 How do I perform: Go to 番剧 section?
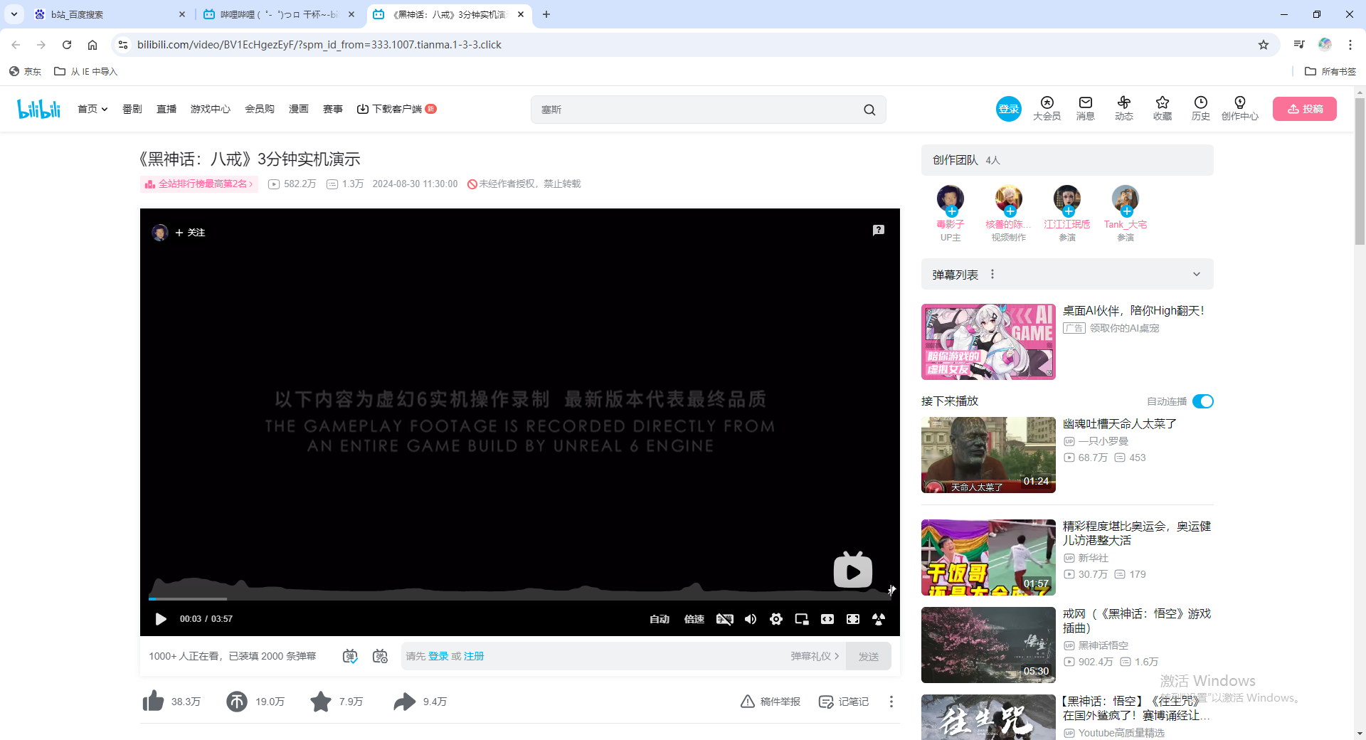click(x=132, y=109)
